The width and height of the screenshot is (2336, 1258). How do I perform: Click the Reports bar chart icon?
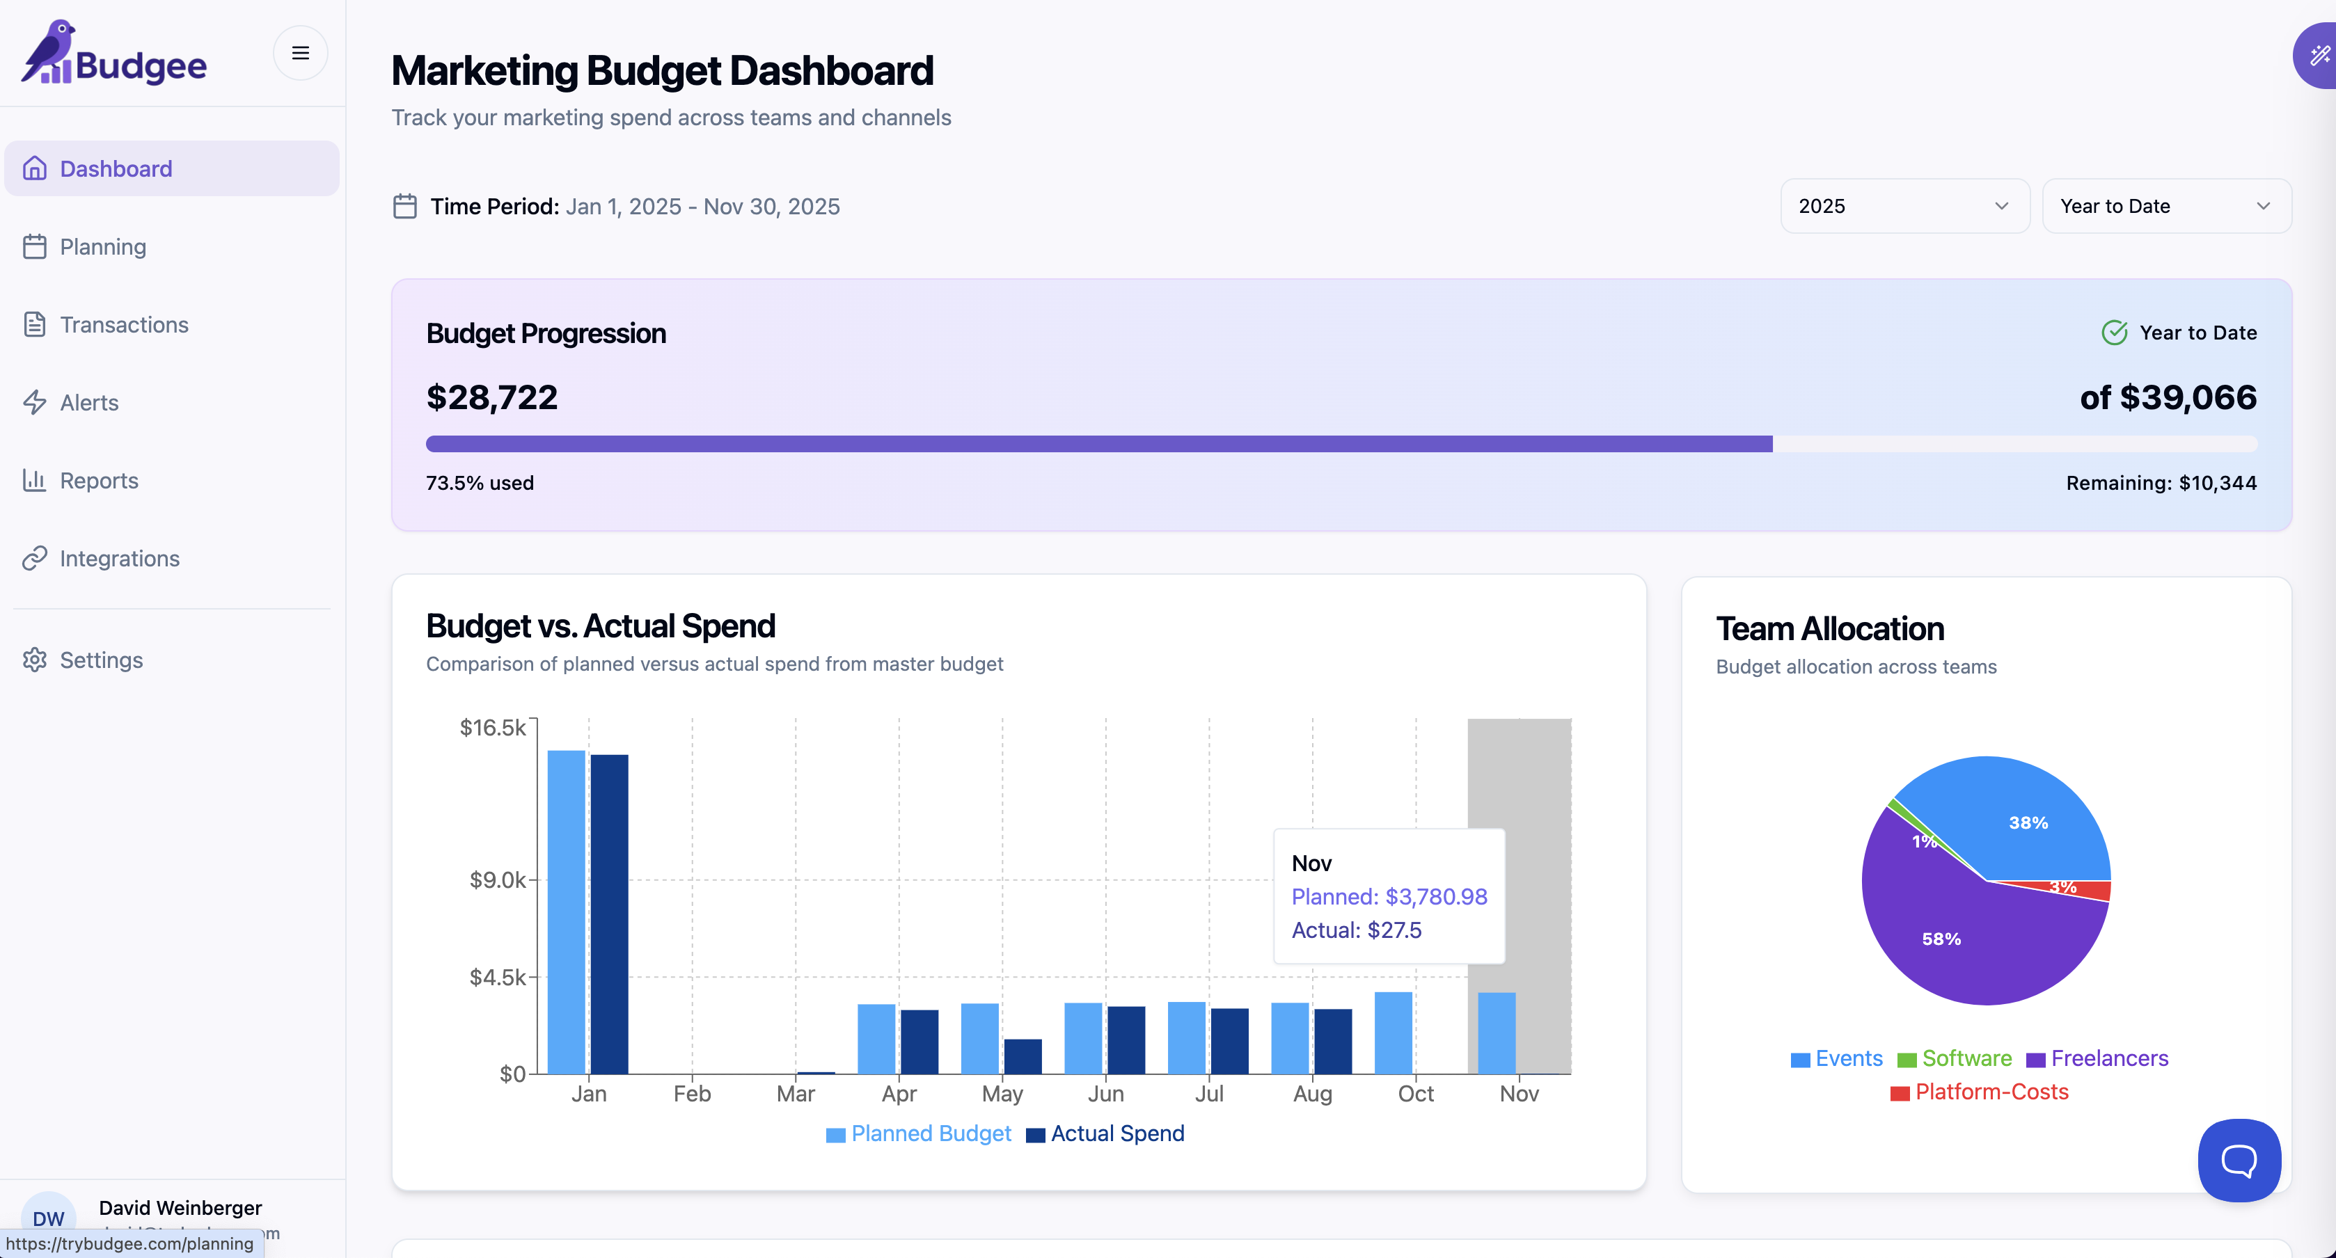pos(35,480)
